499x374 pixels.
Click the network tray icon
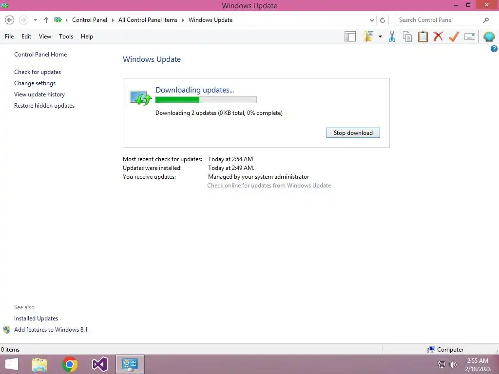point(441,364)
